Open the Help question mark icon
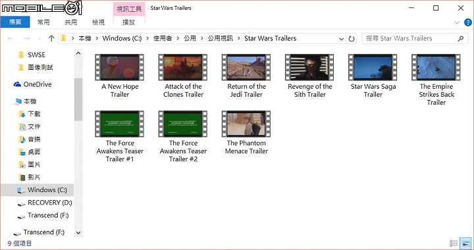Screen dimensions: 474x250 (x=467, y=22)
